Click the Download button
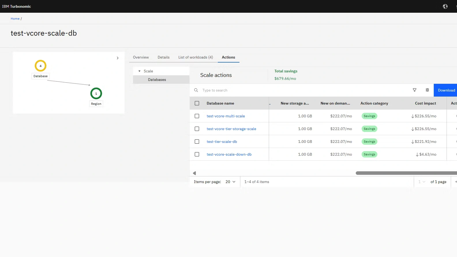457x257 pixels. (446, 90)
